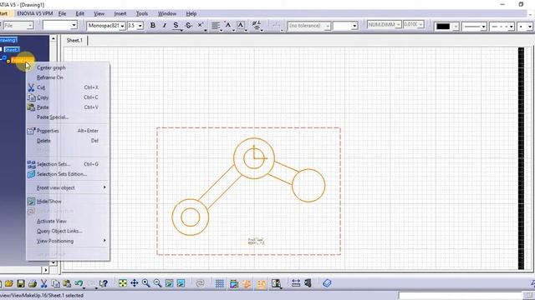Open the Help menu
This screenshot has height=300, width=535.
[191, 13]
